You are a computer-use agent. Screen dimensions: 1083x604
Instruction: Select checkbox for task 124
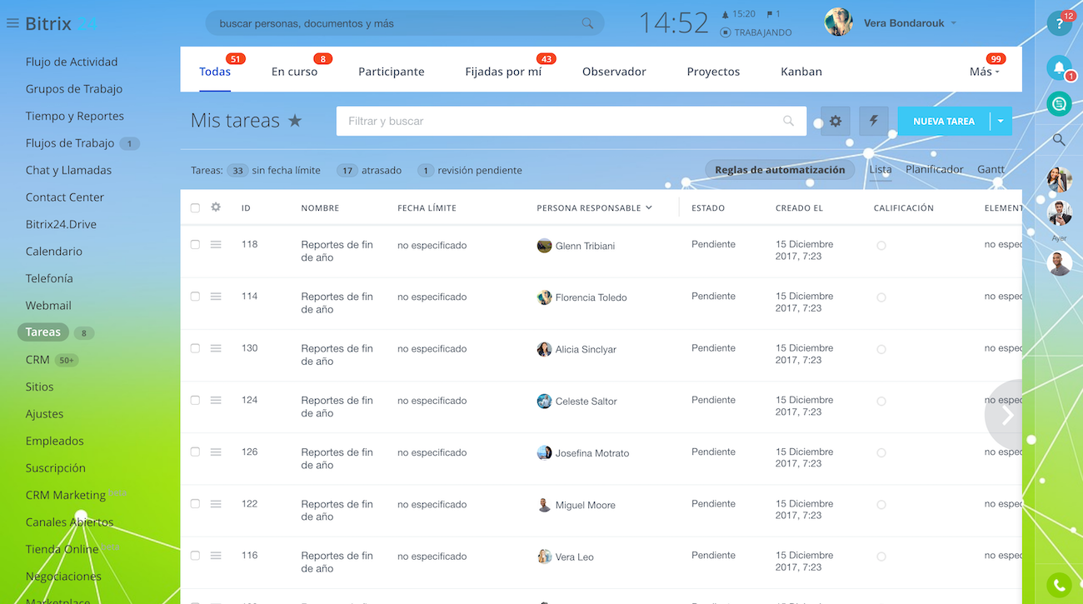click(x=195, y=400)
